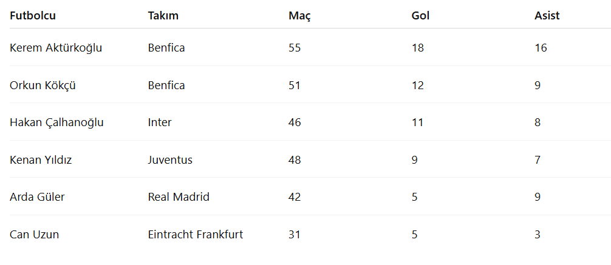611x265 pixels.
Task: Click the match count 55 cell
Action: [x=295, y=48]
